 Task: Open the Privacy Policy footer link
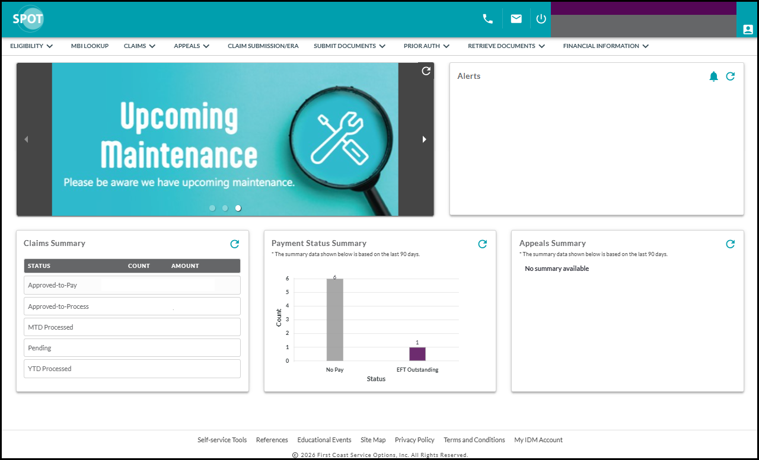point(414,440)
